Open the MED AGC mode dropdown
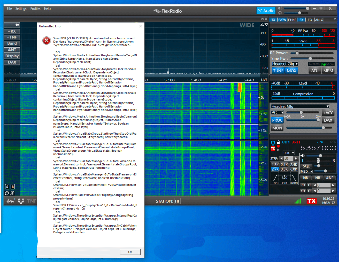Image resolution: width=339 pixels, height=262 pixels. [x=306, y=171]
